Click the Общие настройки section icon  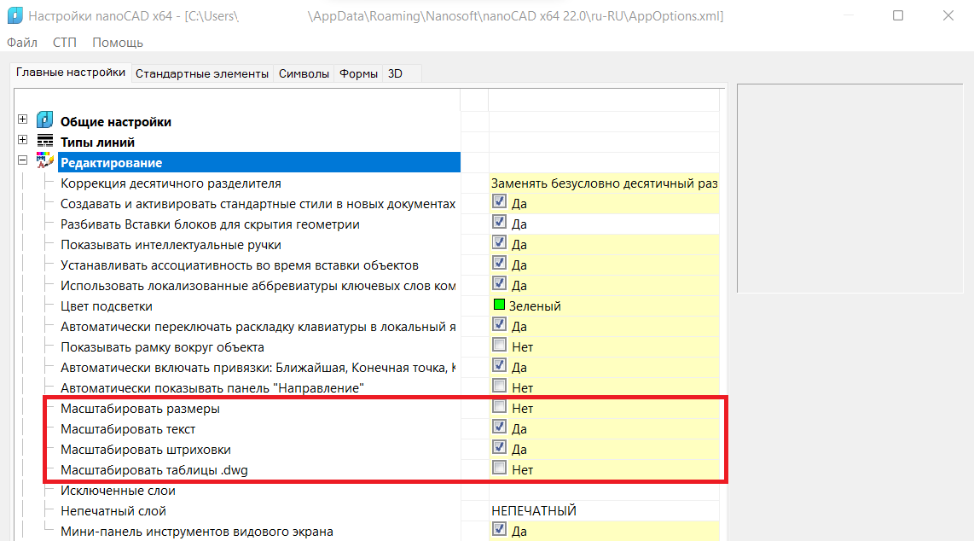45,121
